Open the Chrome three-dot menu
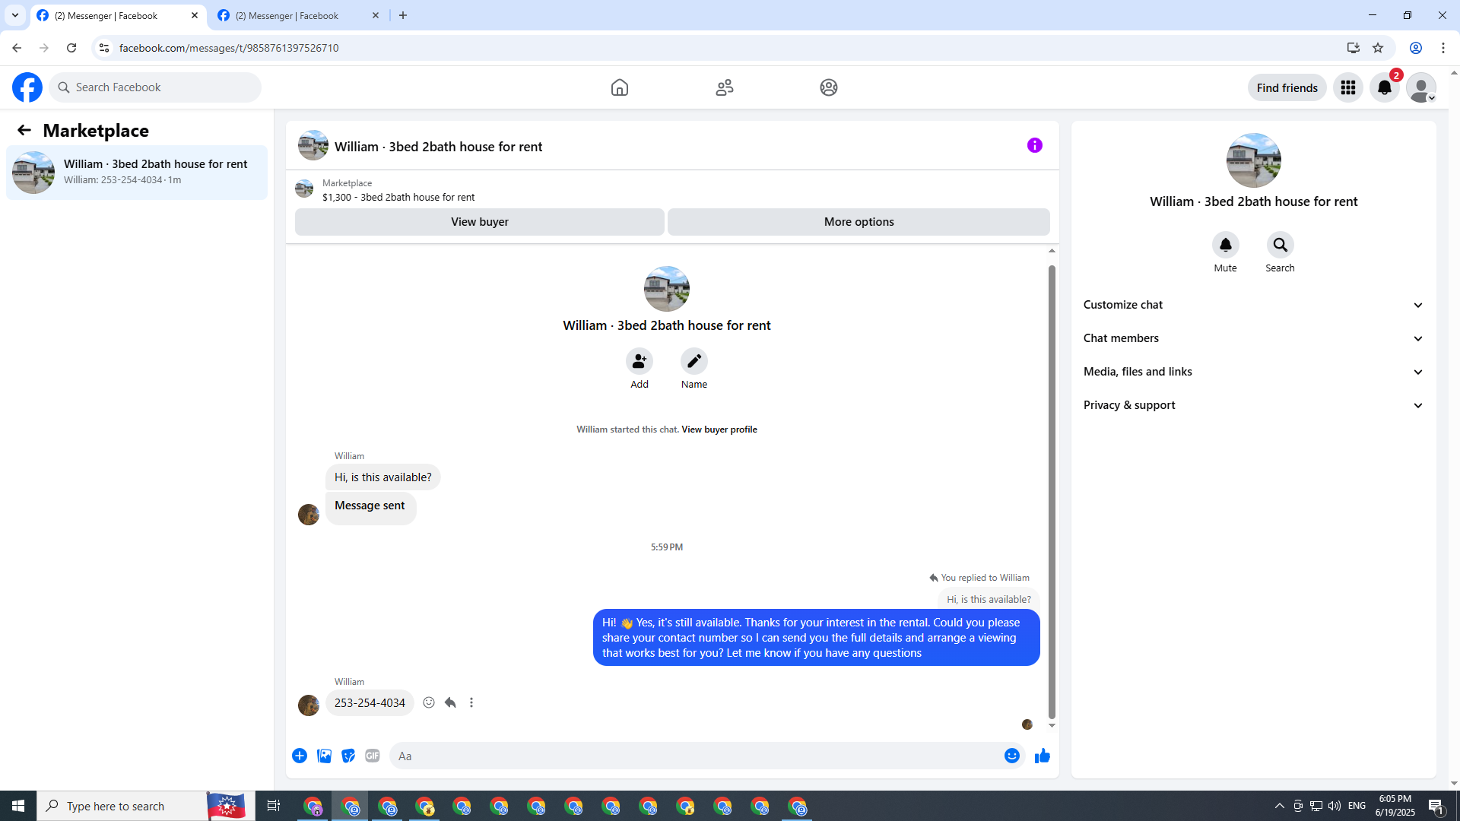Image resolution: width=1460 pixels, height=821 pixels. [x=1443, y=48]
